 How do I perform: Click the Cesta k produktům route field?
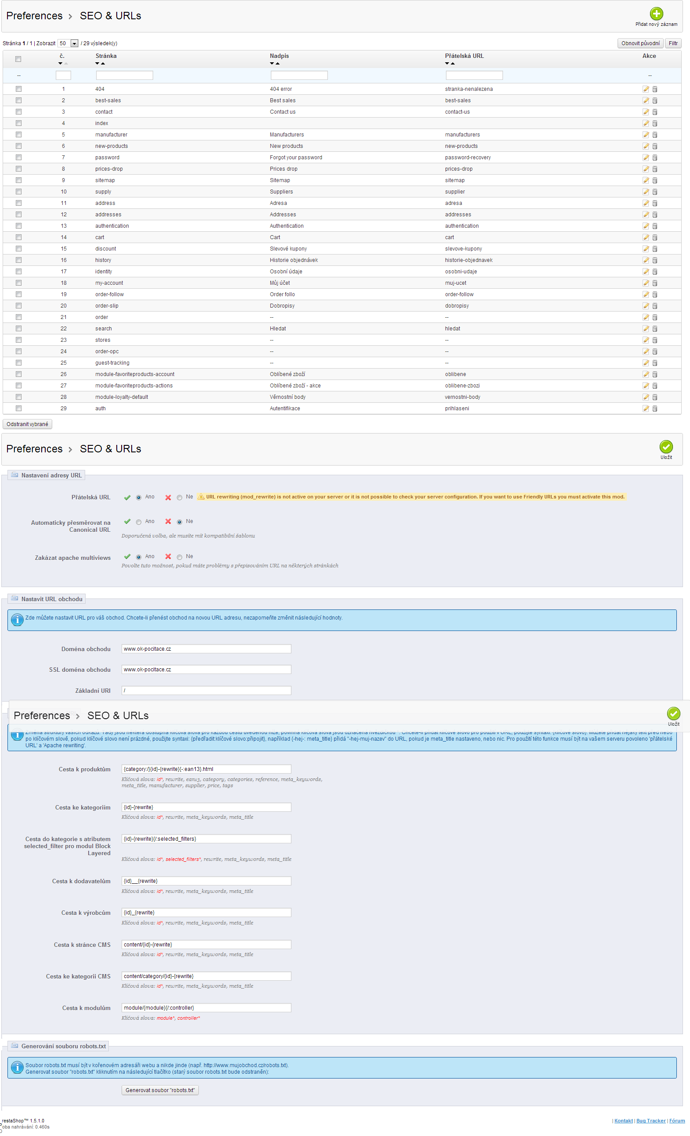tap(206, 769)
